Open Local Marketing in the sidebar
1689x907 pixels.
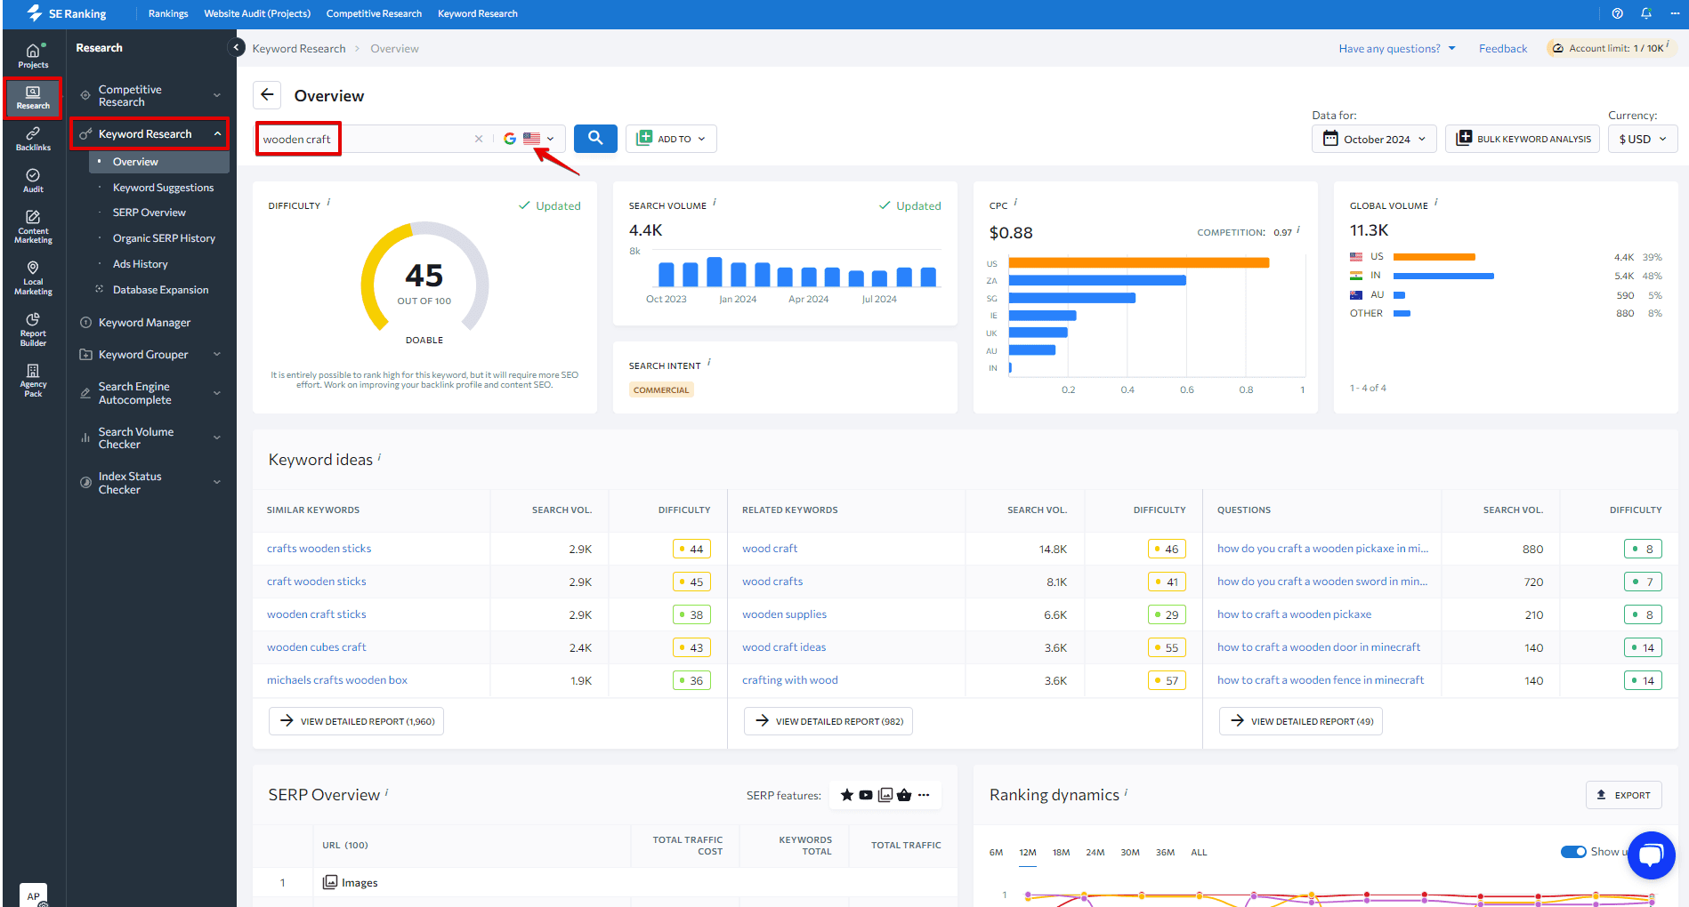(33, 278)
